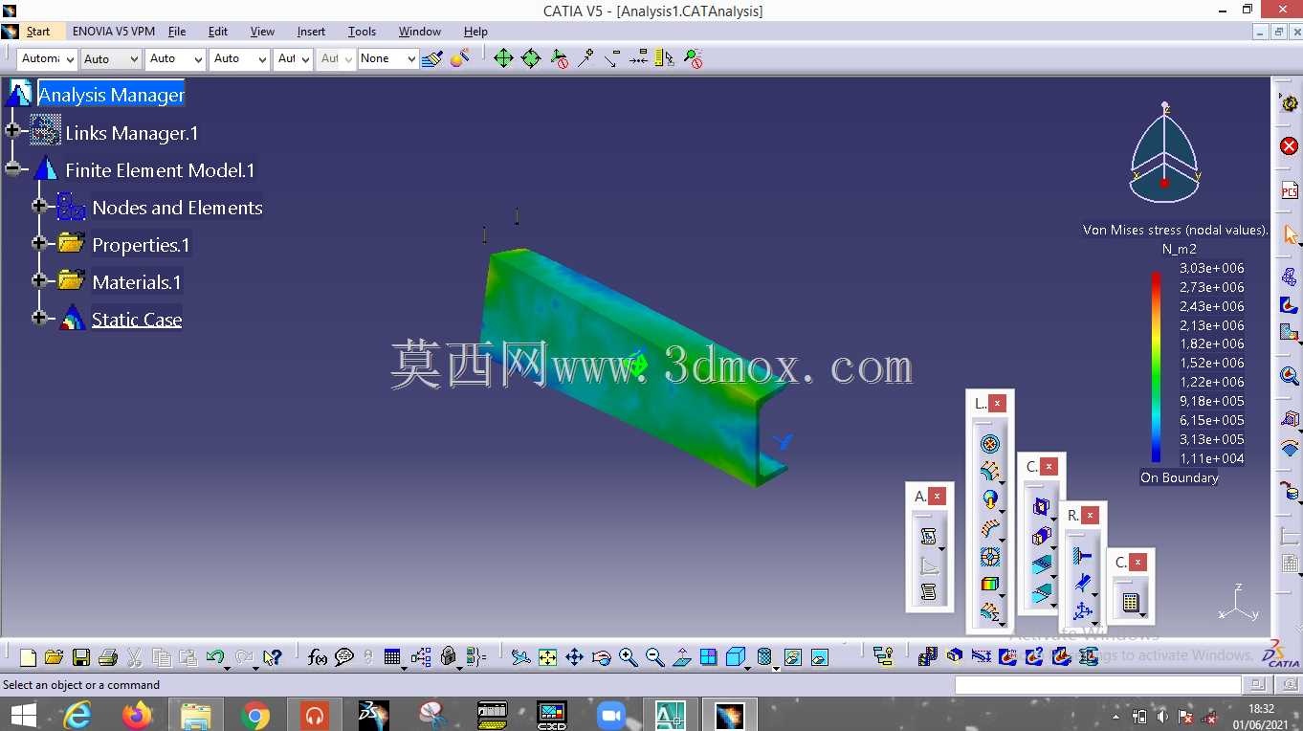Click the Undo arrow icon
1303x731 pixels.
click(x=215, y=657)
